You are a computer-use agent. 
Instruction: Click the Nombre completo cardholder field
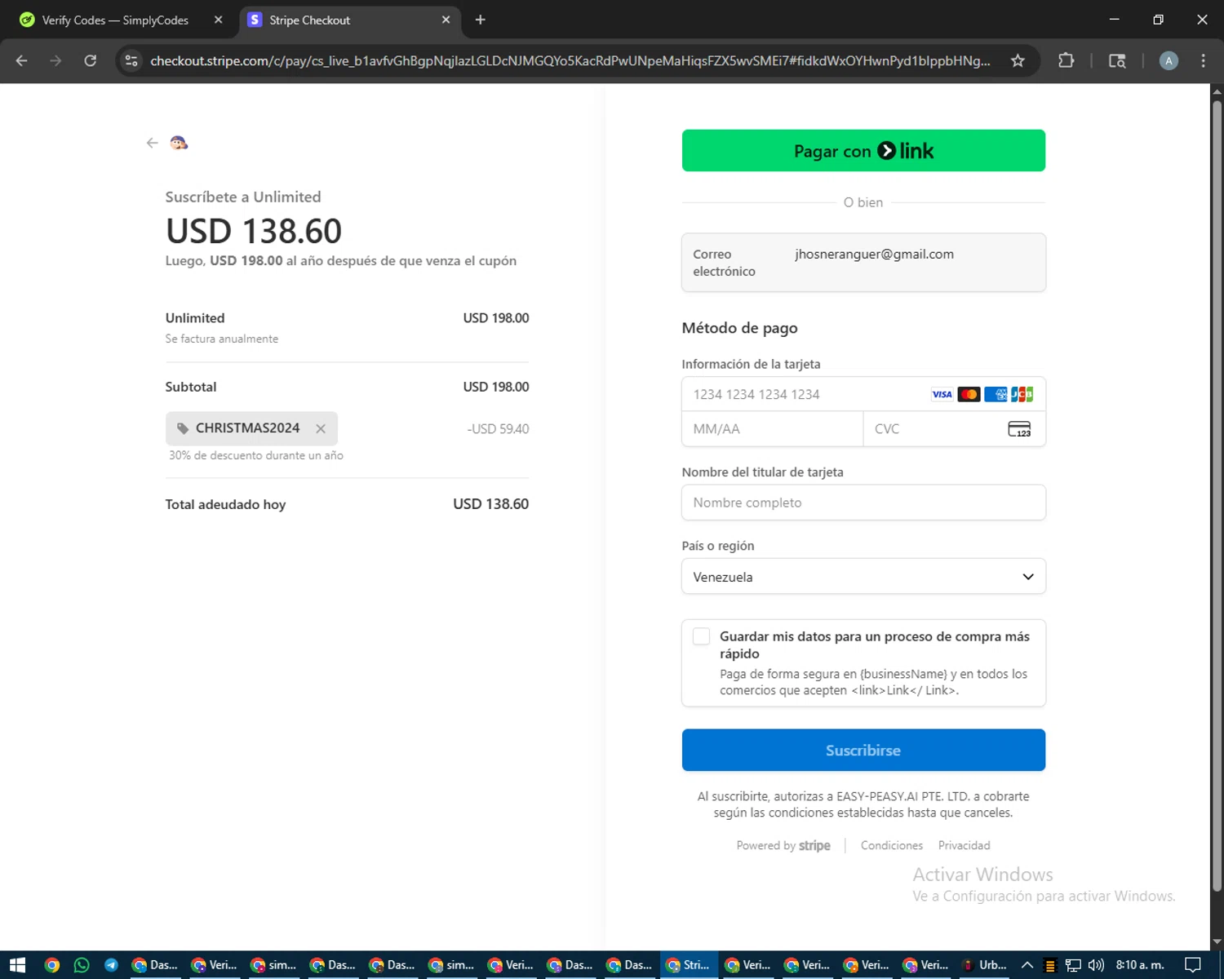[863, 503]
